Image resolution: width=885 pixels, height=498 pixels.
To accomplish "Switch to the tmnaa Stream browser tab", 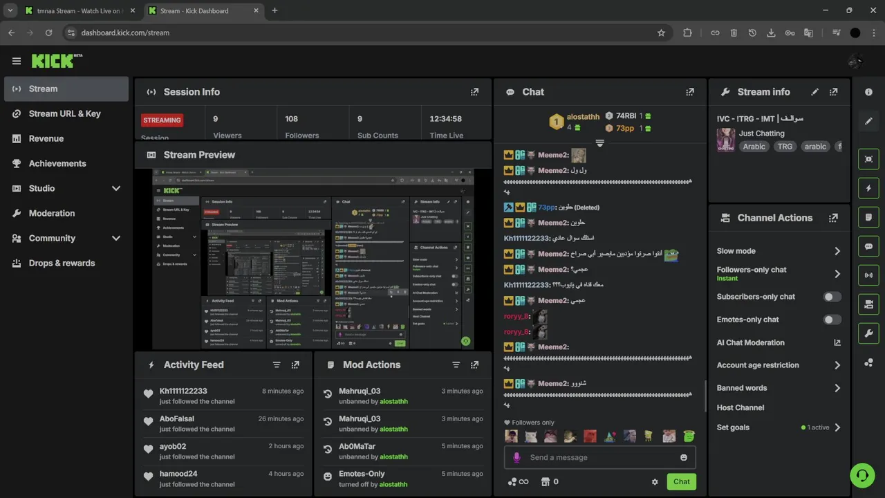I will tap(80, 10).
